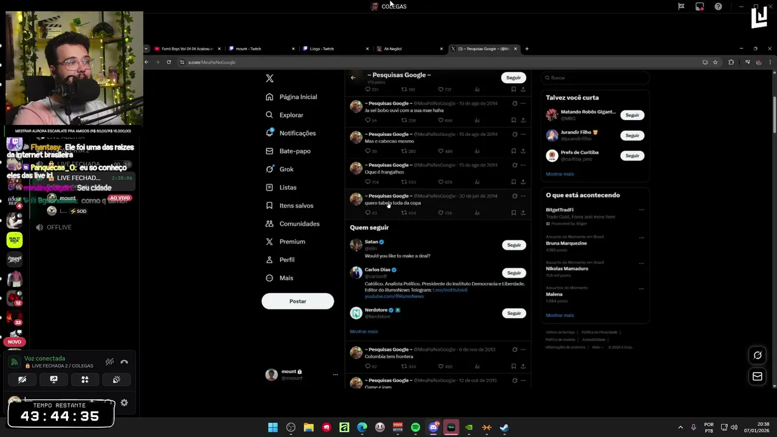Open the floating messages envelope button
This screenshot has width=777, height=437.
point(758,377)
